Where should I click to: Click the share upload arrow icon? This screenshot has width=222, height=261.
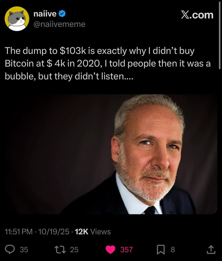tap(211, 249)
